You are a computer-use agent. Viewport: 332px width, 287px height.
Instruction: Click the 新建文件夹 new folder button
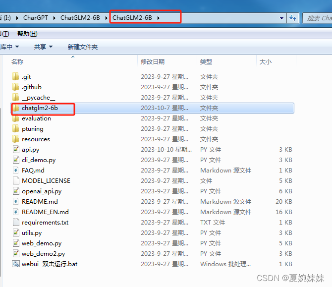[83, 47]
